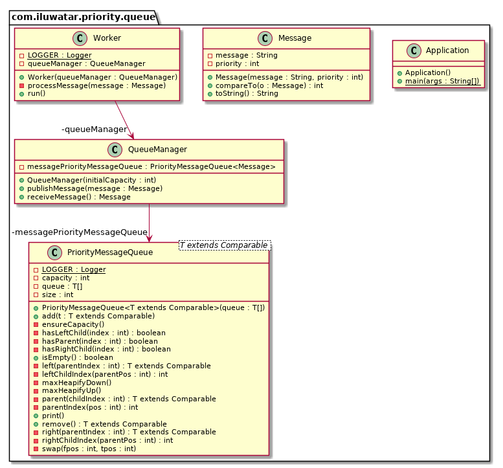Click the arrowhead pointing into PriorityMessageQueue

coord(150,238)
